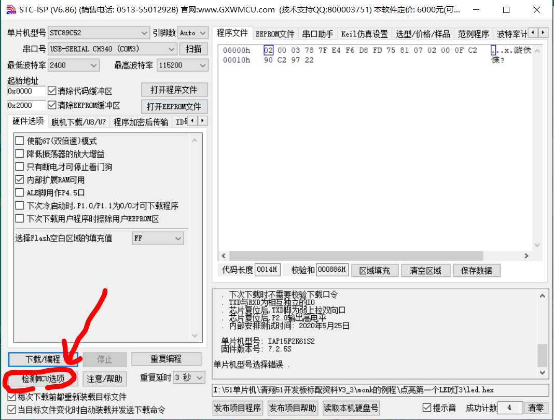The height and width of the screenshot is (420, 554).
Task: Click the 读取本机硬盘号 button
Action: click(x=351, y=408)
